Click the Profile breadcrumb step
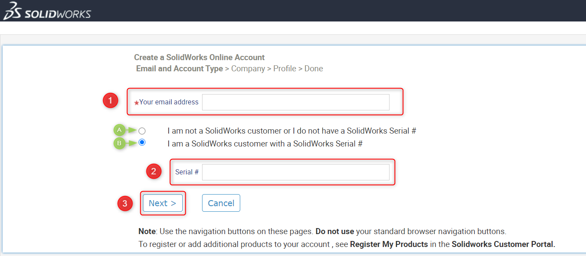 284,68
